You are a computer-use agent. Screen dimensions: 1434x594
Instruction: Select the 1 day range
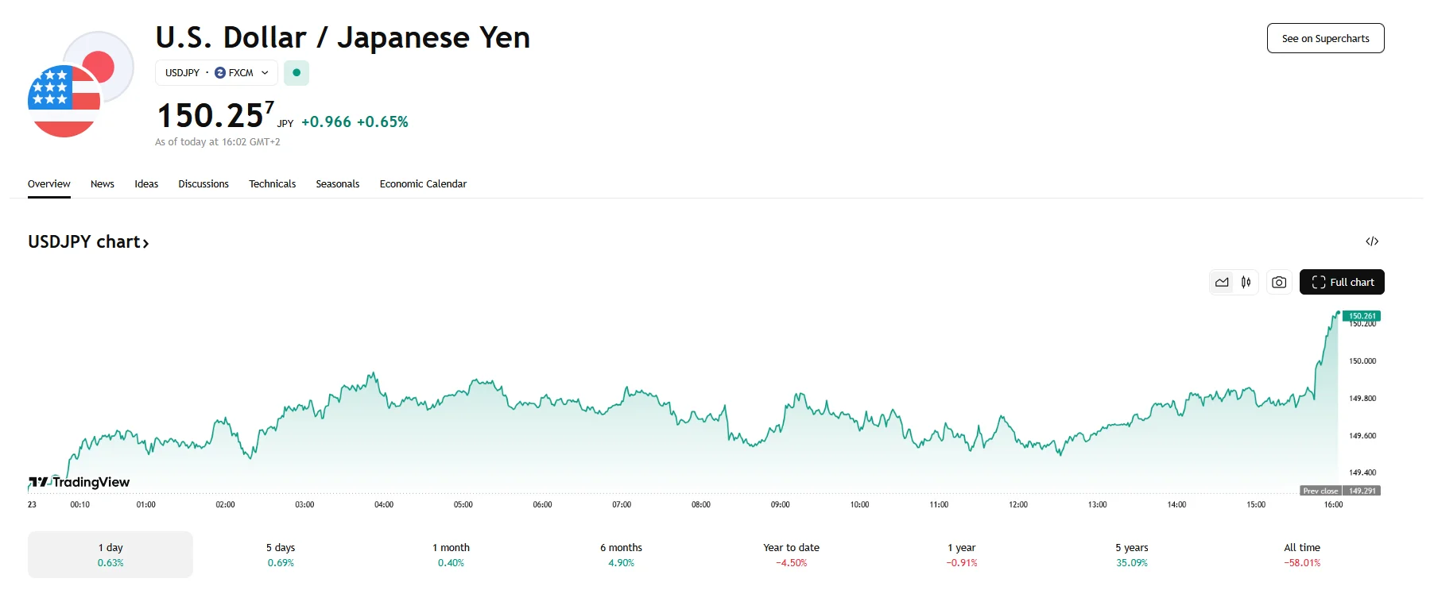tap(110, 554)
